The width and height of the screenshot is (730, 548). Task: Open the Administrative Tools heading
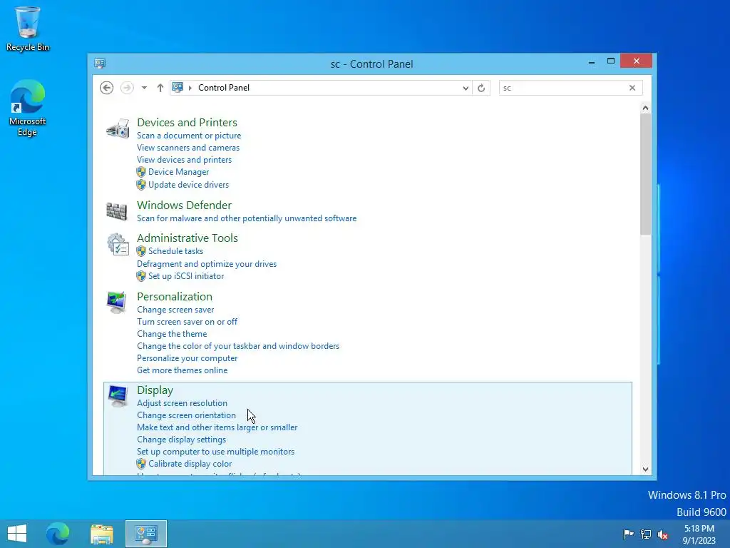tap(187, 238)
